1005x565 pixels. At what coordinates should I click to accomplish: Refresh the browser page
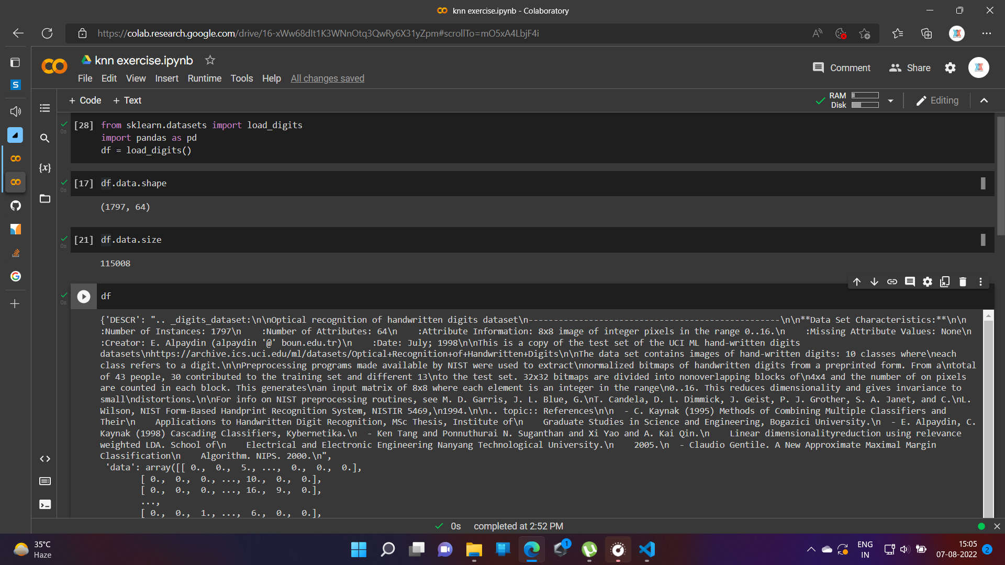click(x=47, y=33)
